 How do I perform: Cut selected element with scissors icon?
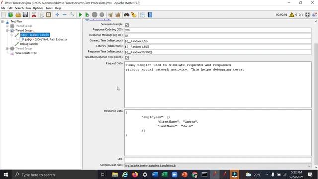34,15
